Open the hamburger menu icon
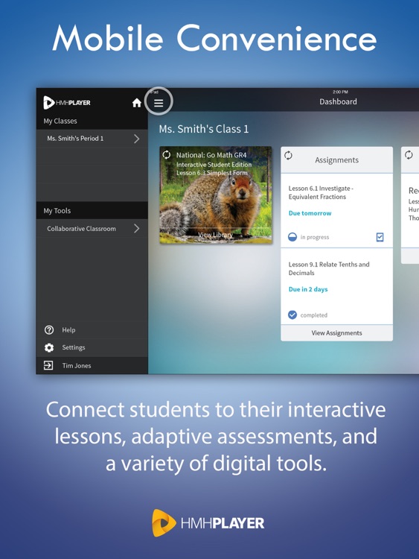419x559 pixels. point(159,103)
